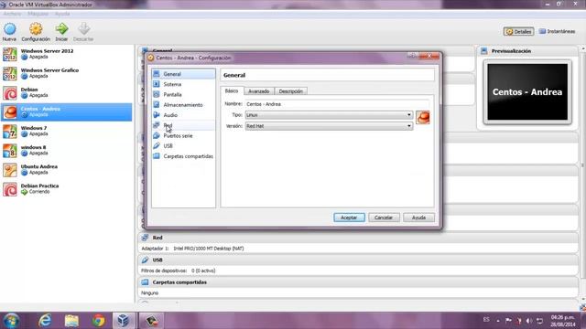Click the Red section icon in details pane
Image resolution: width=586 pixels, height=329 pixels.
pos(145,238)
